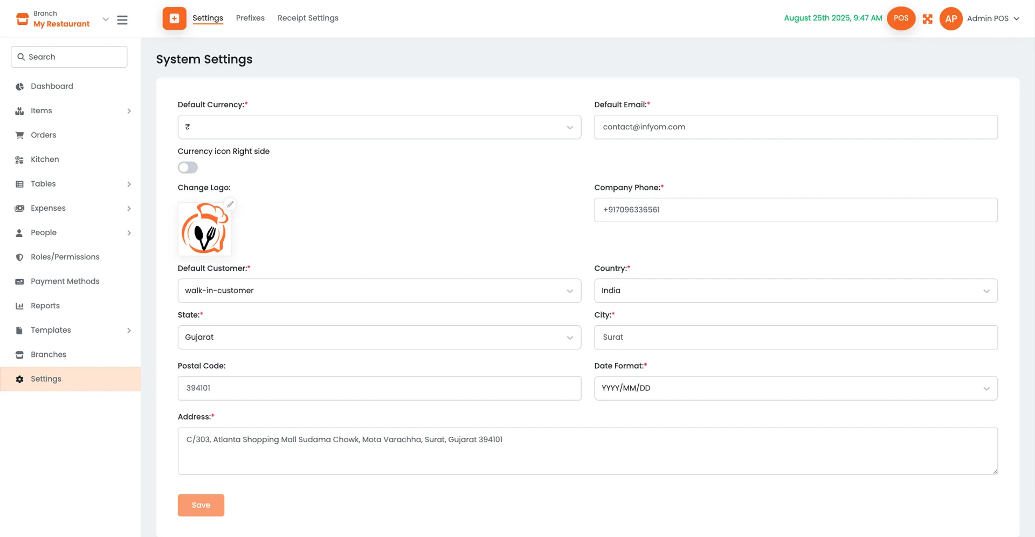Open the Receipt Settings tab
Viewport: 1035px width, 537px height.
click(308, 18)
